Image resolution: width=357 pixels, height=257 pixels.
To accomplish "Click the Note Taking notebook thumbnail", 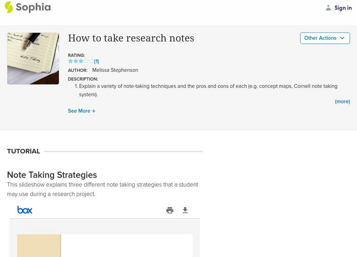I will point(33,58).
